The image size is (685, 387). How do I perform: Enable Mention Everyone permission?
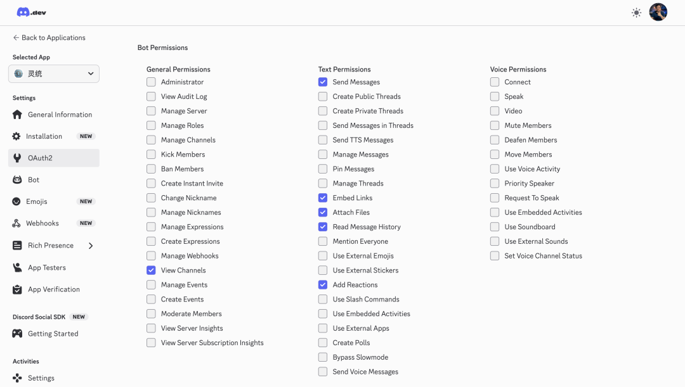[323, 241]
